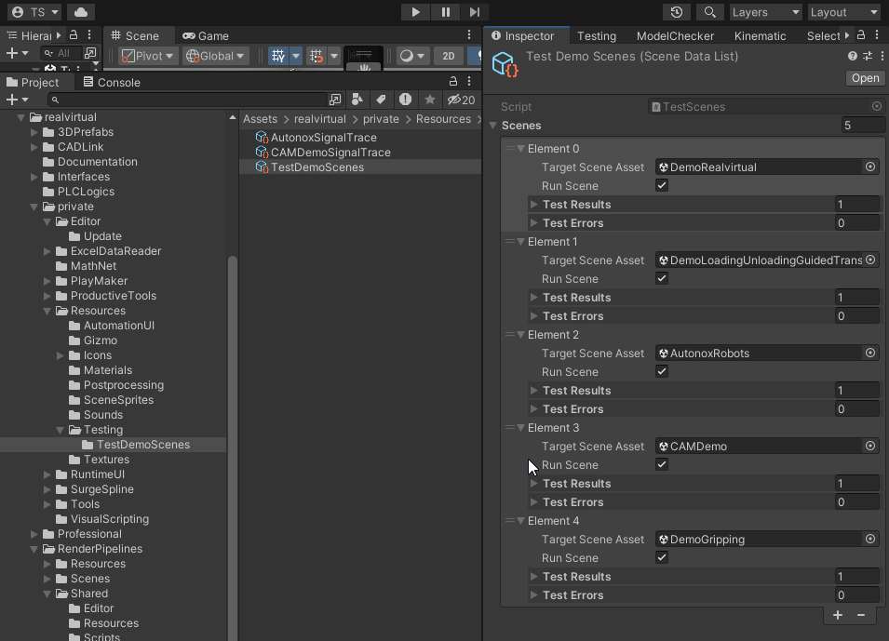Screen dimensions: 889x641
Task: Expand Test Results under Element 1
Action: (x=534, y=298)
